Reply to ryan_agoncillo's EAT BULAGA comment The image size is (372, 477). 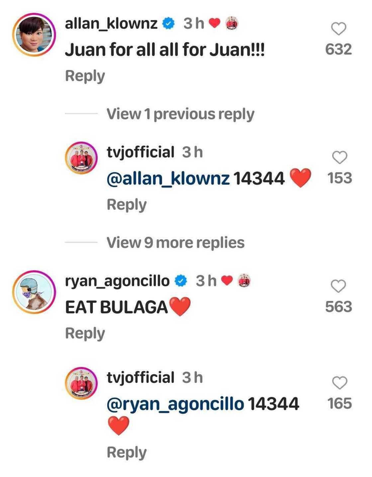(x=85, y=333)
